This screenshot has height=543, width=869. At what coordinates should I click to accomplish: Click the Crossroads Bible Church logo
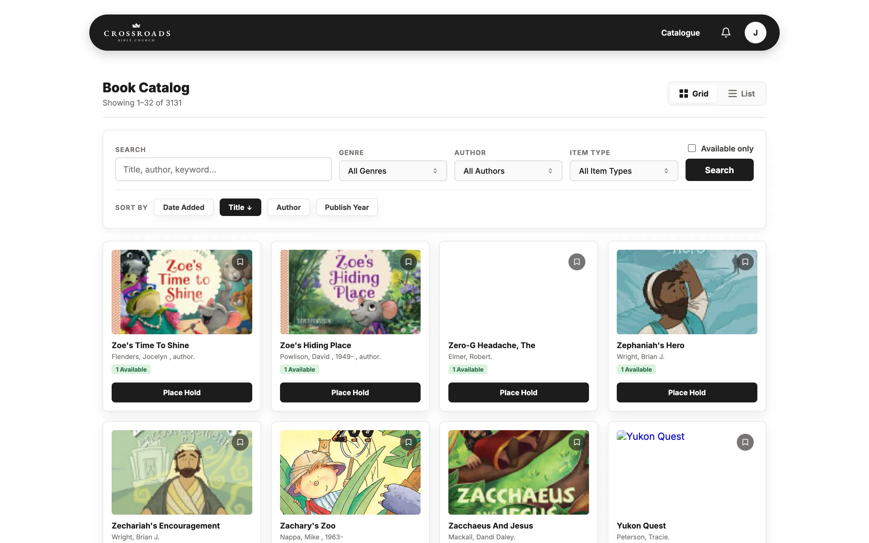pos(137,33)
